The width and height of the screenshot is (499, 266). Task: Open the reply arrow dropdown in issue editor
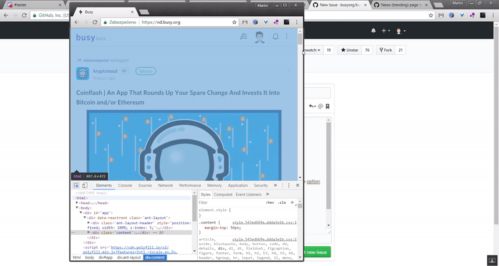pos(312,106)
